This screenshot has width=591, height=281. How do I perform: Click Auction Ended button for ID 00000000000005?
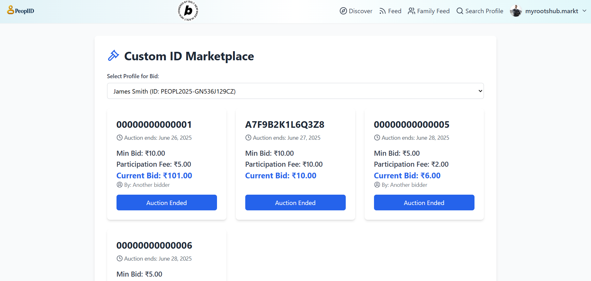[x=424, y=203]
